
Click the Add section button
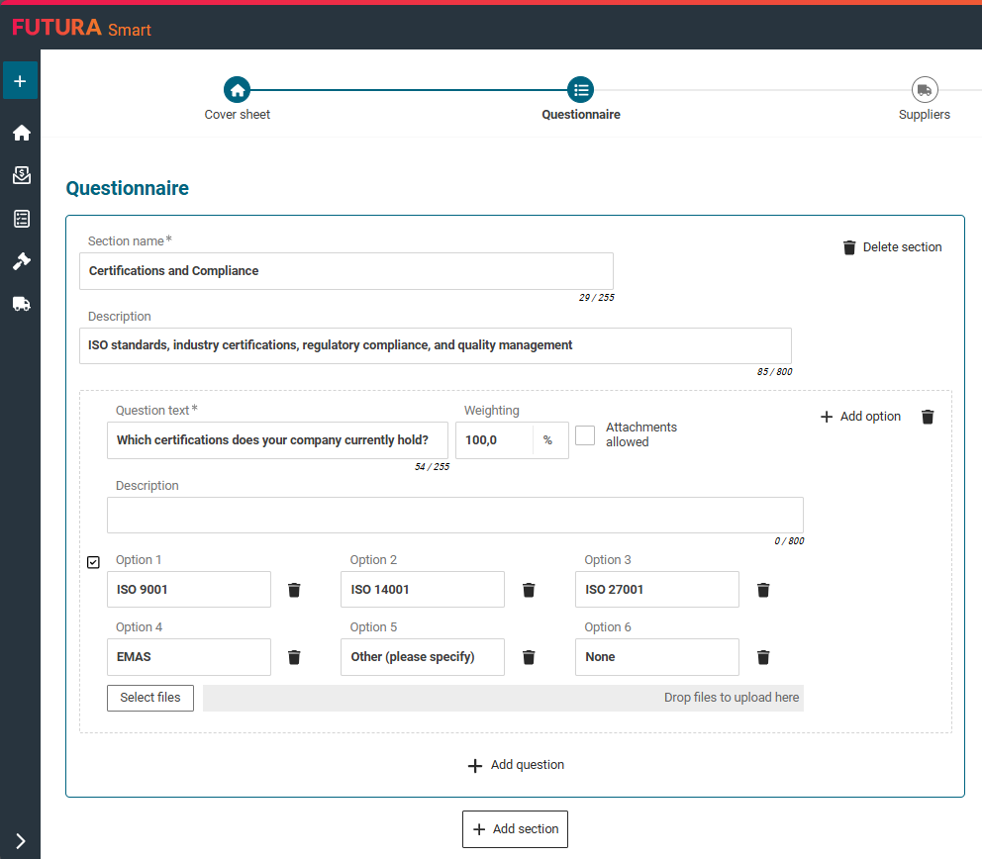(x=515, y=829)
